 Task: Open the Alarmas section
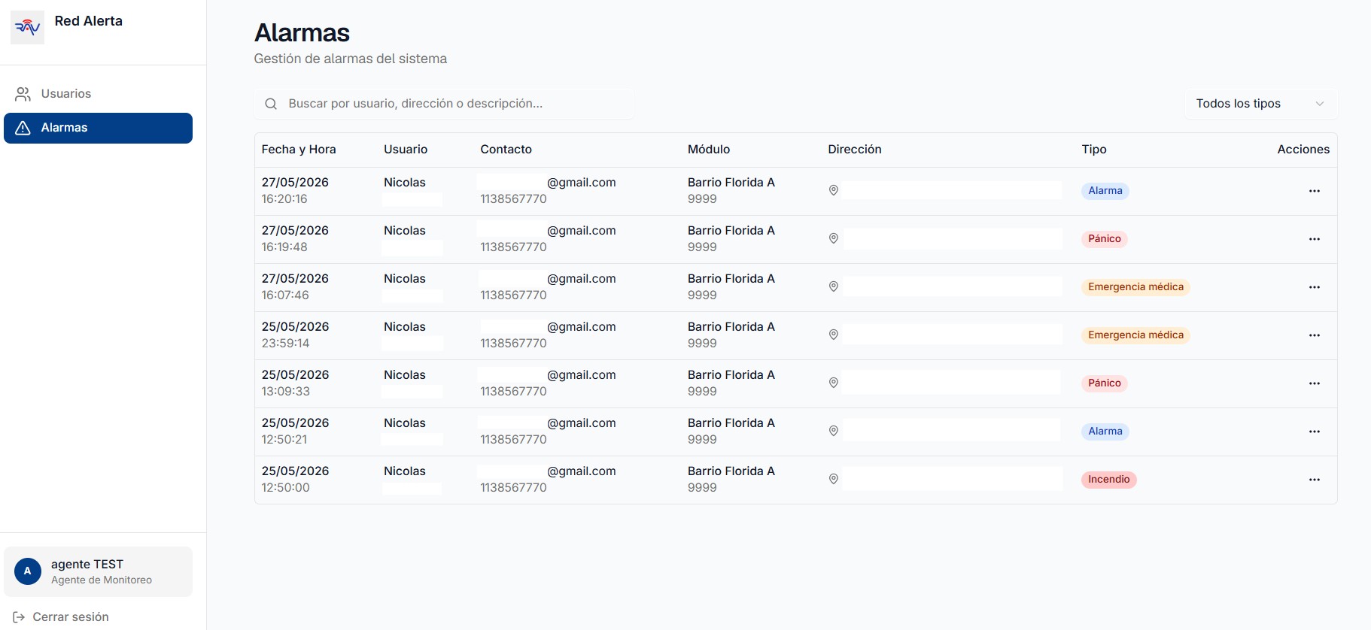tap(98, 128)
